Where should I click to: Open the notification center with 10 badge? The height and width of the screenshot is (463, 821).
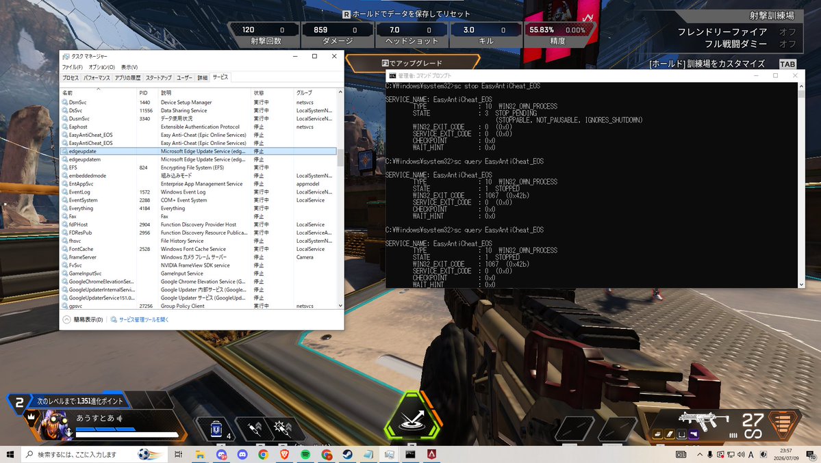[811, 455]
